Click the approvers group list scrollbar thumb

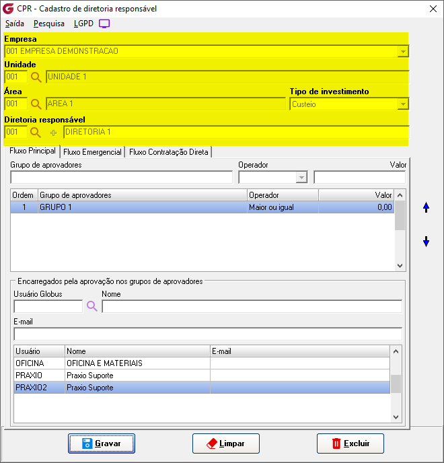(x=400, y=215)
